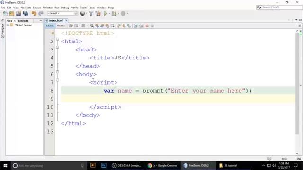The width and height of the screenshot is (303, 170).
Task: Toggle Highlight Search in editor toolbar
Action: click(107, 26)
